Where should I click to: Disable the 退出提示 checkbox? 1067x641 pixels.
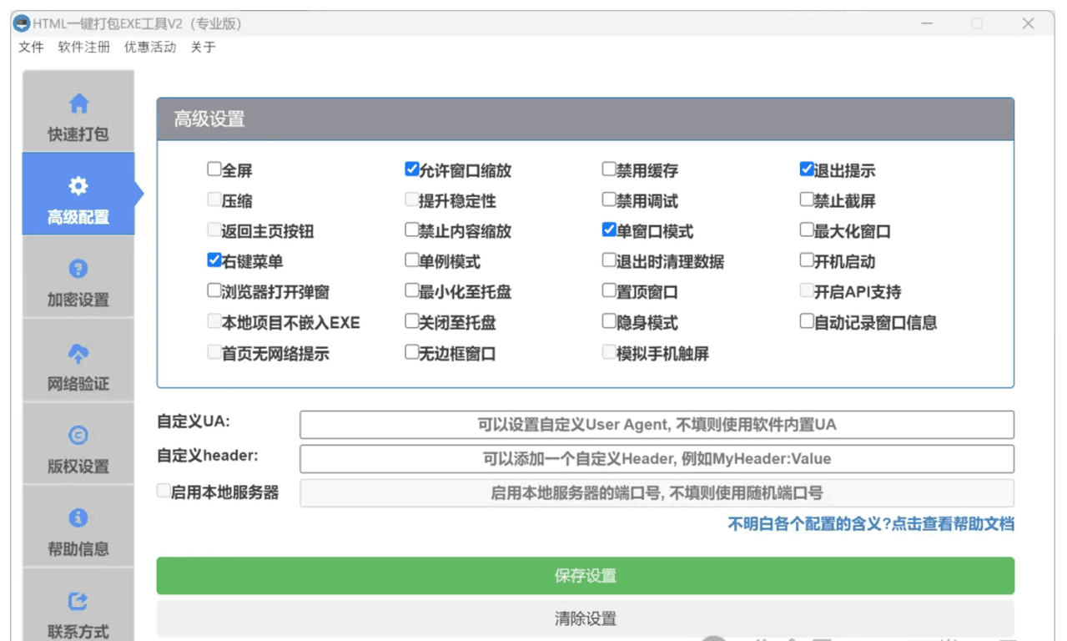click(806, 169)
